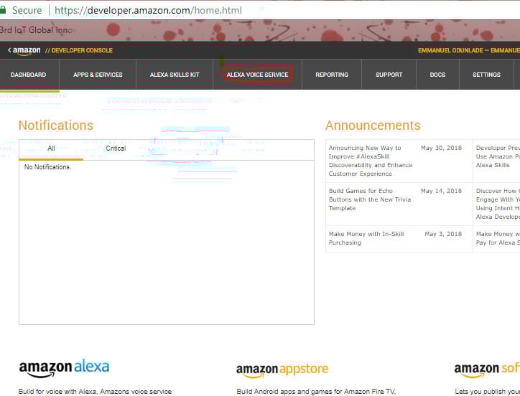
Task: Open the Amazon Appstore logo
Action: pos(282,370)
